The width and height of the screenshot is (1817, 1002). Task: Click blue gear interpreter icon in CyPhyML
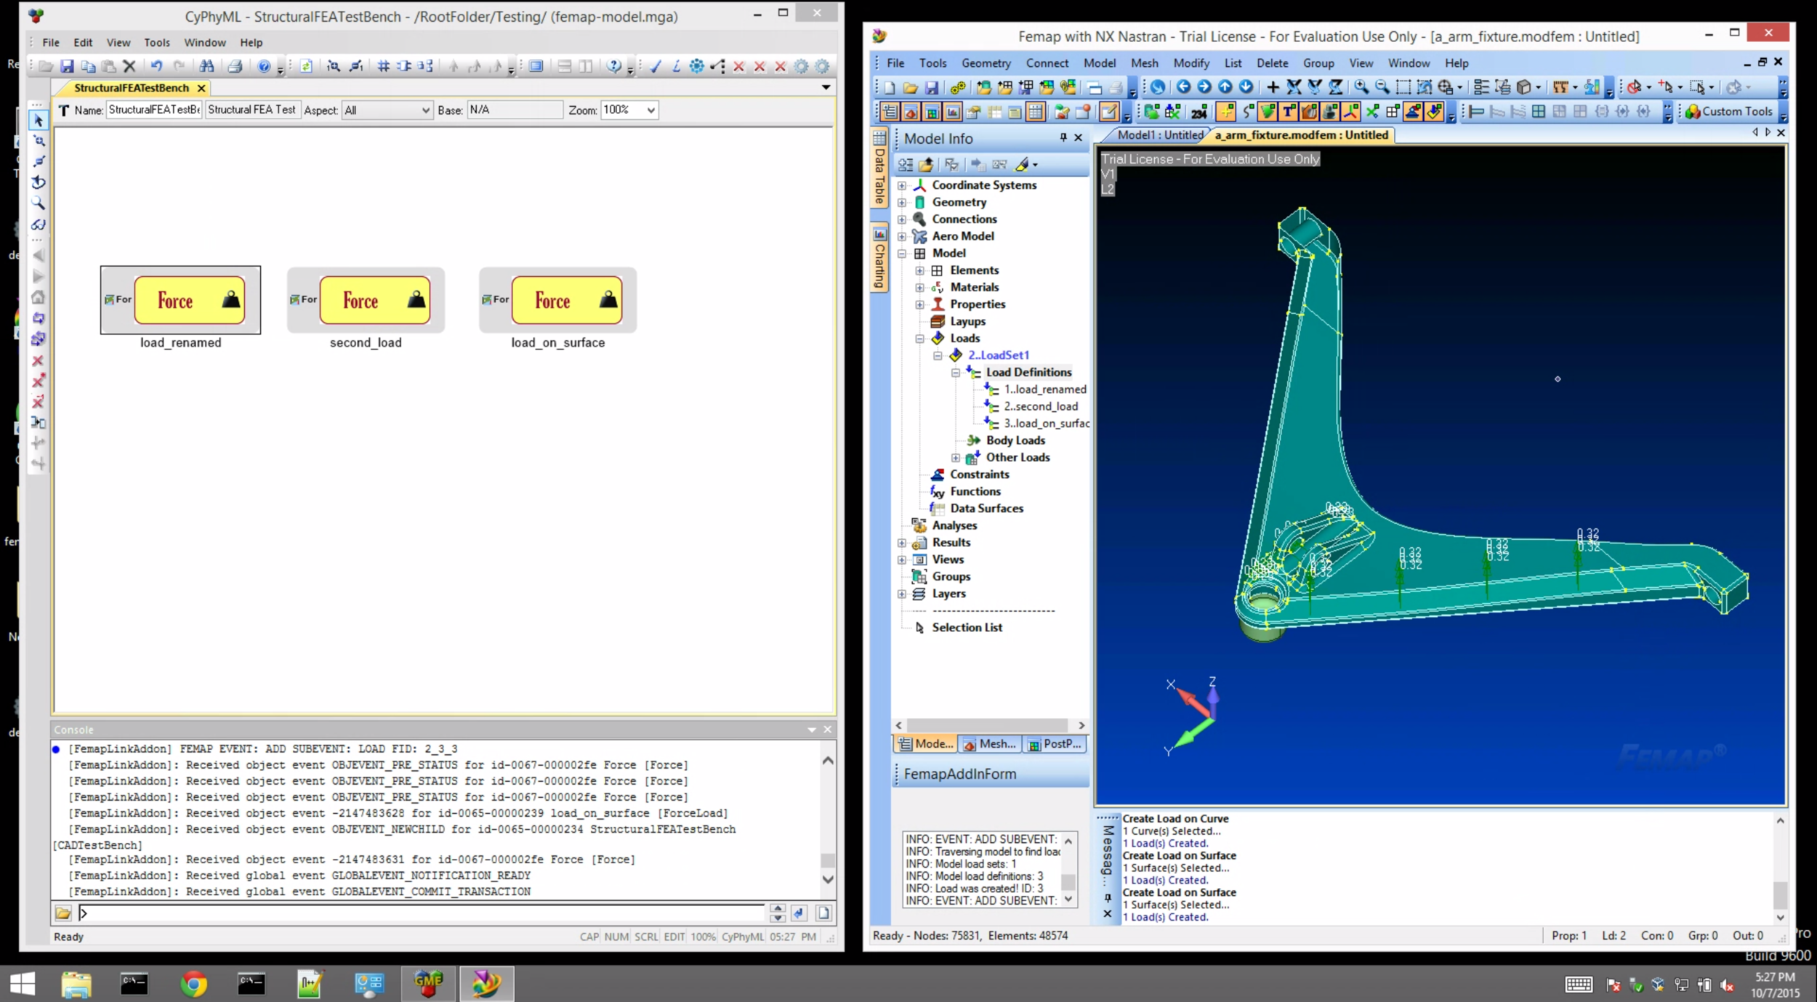tap(696, 66)
